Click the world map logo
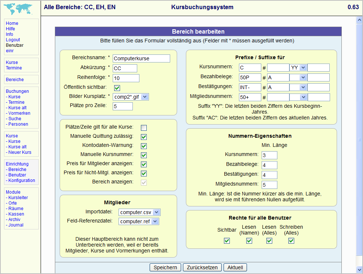363x274 pixels. pyautogui.click(x=18, y=9)
